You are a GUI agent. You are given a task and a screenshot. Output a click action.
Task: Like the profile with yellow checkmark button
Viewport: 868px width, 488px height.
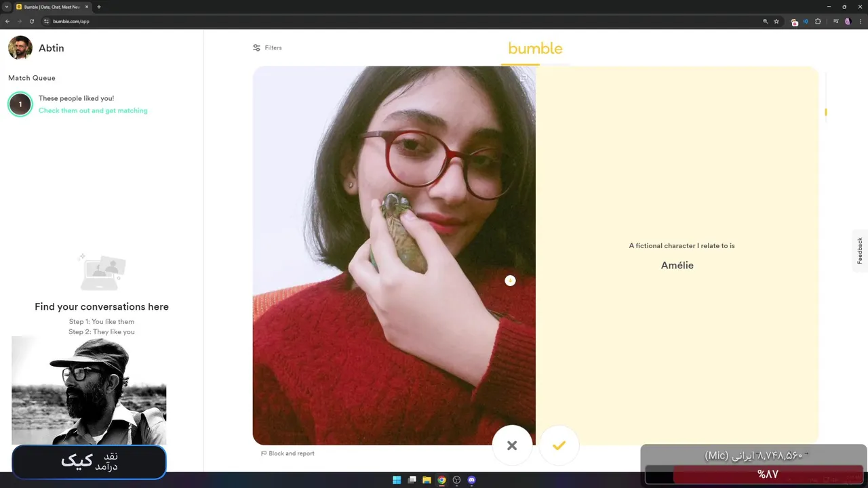(x=559, y=445)
